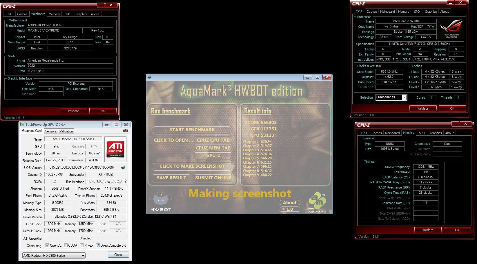Click the Core Speed 6851.0 MHz value
This screenshot has height=264, width=477.
point(389,72)
